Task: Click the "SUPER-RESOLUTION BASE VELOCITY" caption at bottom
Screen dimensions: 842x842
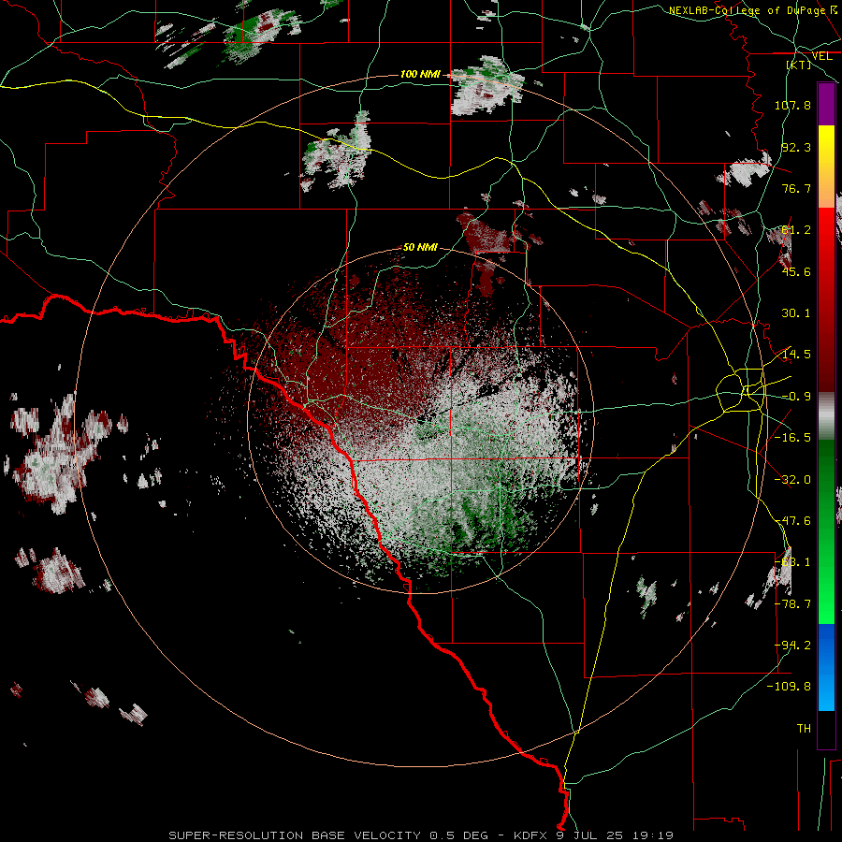Action: [295, 835]
